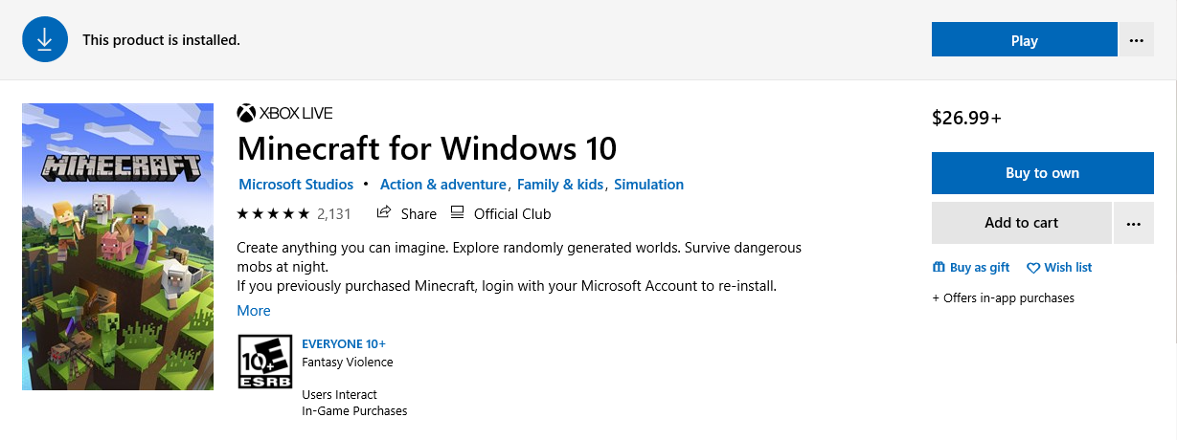The image size is (1177, 440).
Task: Click the Add to cart button
Action: [1021, 223]
